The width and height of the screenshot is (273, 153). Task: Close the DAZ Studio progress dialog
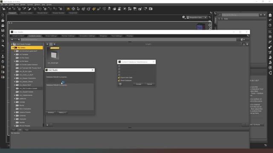pyautogui.click(x=93, y=70)
